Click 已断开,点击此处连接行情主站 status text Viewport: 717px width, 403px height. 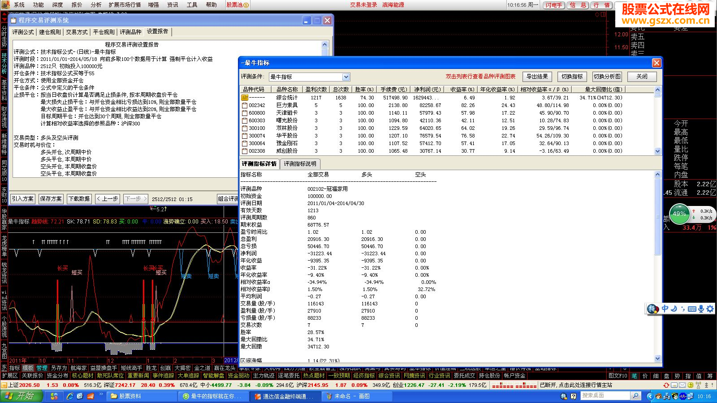tap(576, 385)
